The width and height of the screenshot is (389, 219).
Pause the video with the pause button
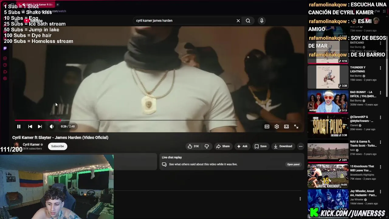[19, 127]
